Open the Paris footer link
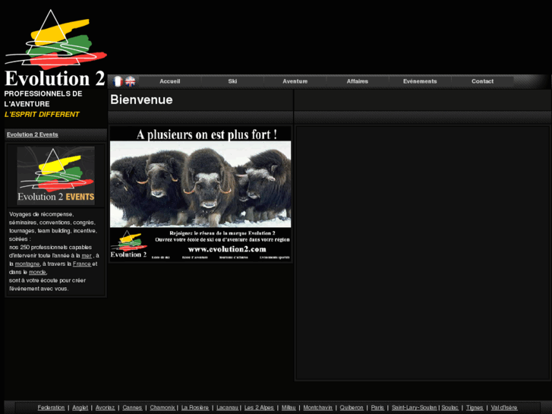This screenshot has height=414, width=552. (x=377, y=408)
